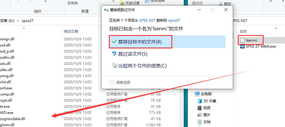Open the 图片 folder in navigation pane
Screen dimensions: 285x127
coord(199,115)
